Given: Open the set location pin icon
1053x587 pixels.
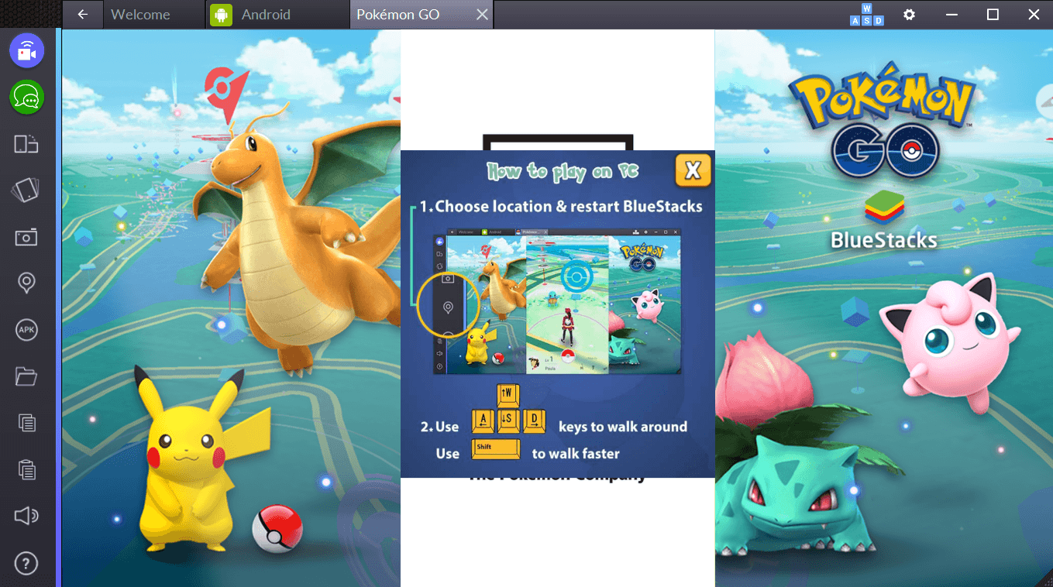Looking at the screenshot, I should [x=27, y=283].
